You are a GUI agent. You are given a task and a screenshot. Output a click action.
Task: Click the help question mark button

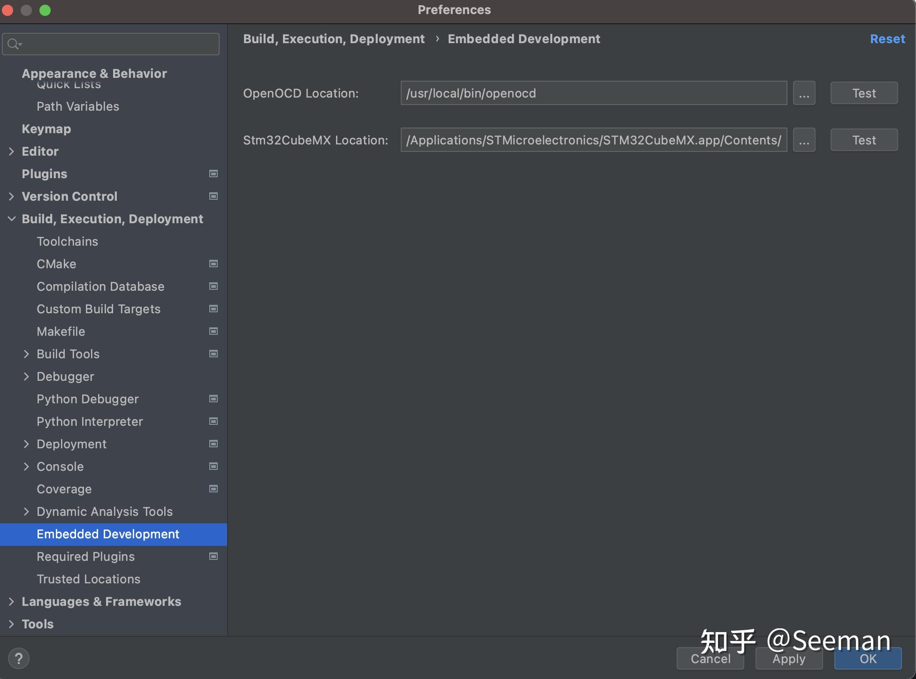tap(19, 658)
